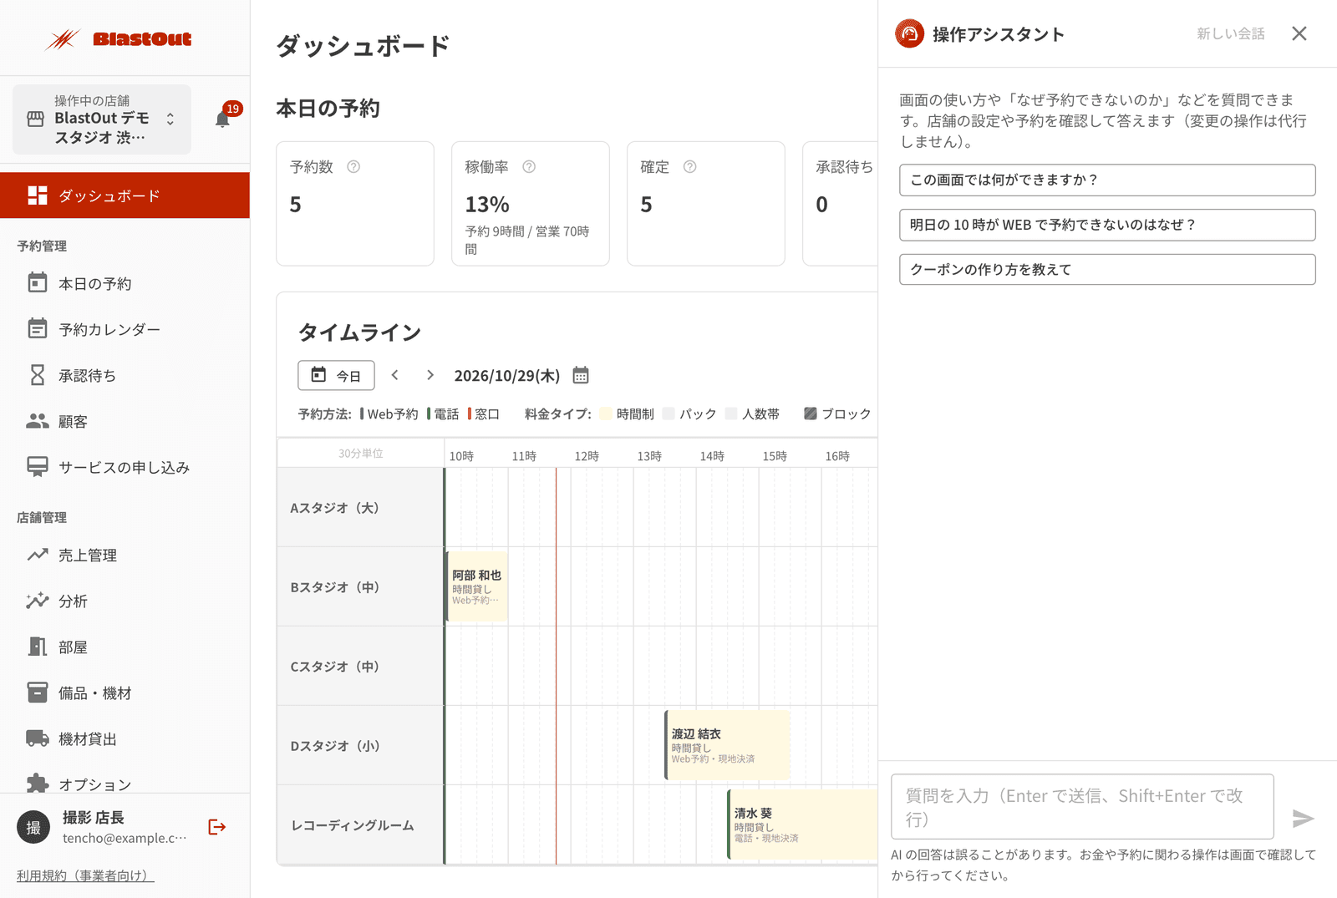Click the ブロック legend swatch
This screenshot has height=898, width=1337.
tap(811, 413)
